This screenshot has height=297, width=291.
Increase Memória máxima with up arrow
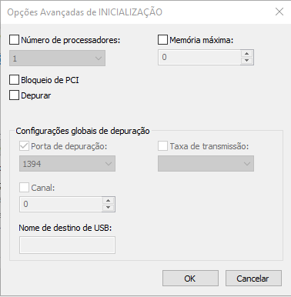247,54
